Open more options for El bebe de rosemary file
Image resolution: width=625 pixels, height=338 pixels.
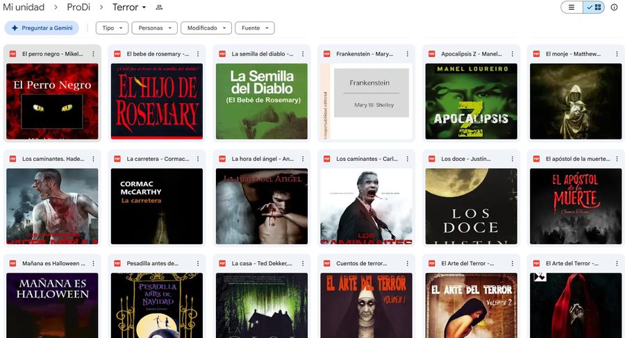pyautogui.click(x=198, y=54)
